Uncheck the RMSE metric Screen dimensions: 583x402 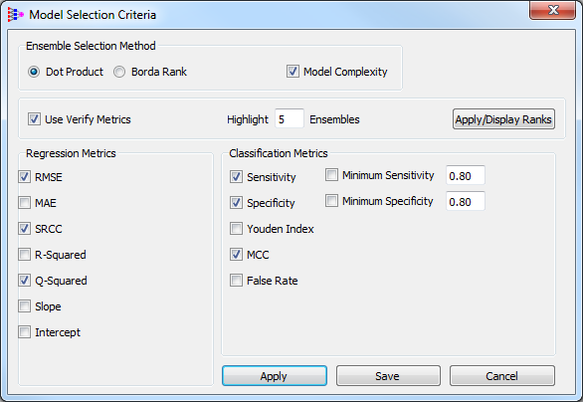point(25,177)
